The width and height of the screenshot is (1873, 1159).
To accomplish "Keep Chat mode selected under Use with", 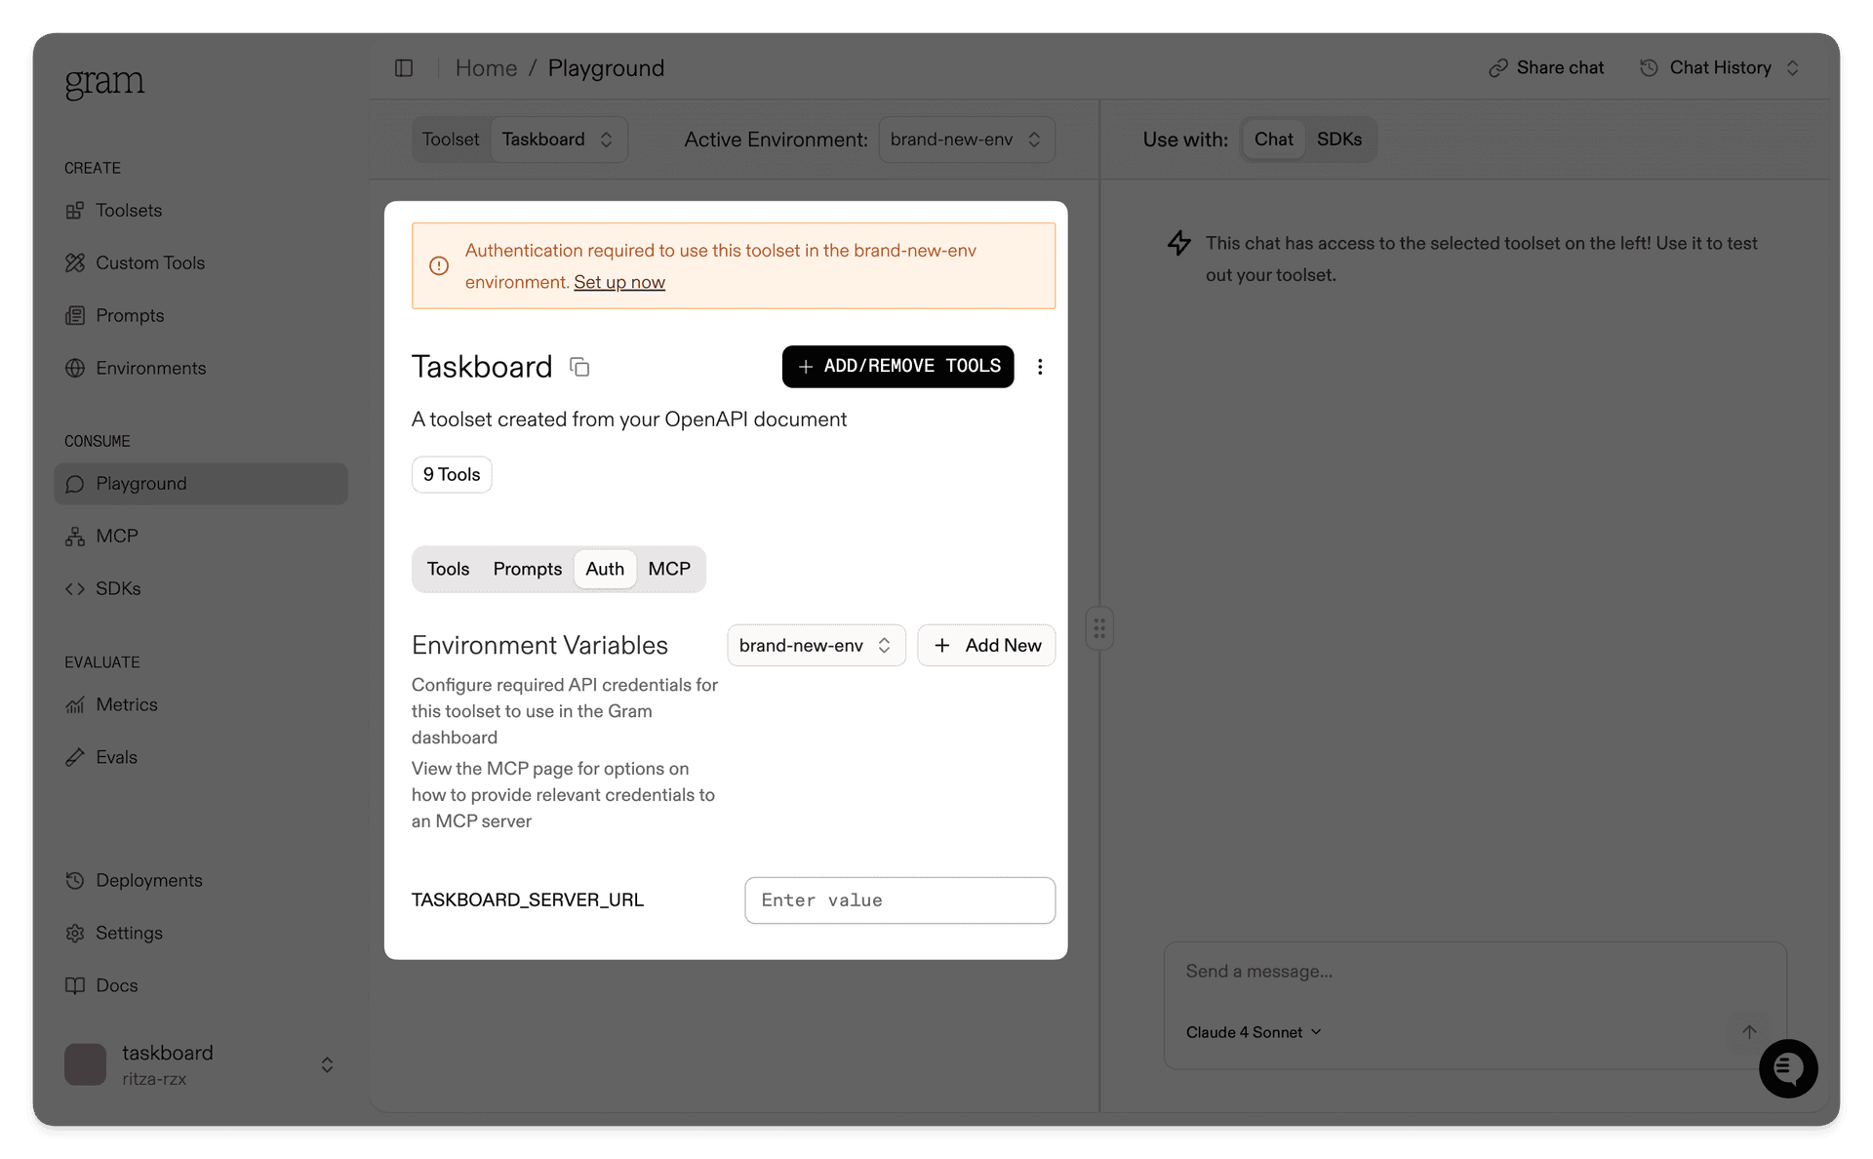I will (x=1273, y=139).
